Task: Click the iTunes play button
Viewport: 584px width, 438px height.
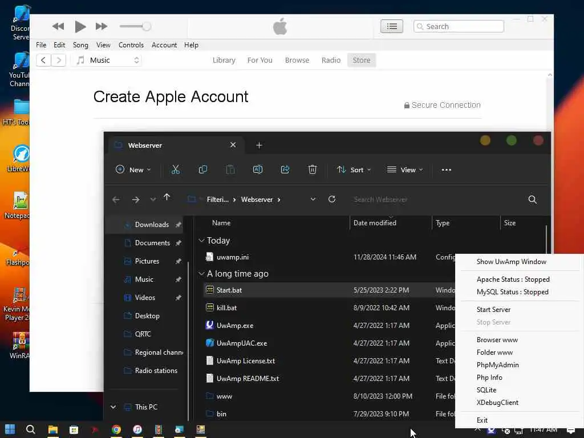Action: click(80, 26)
